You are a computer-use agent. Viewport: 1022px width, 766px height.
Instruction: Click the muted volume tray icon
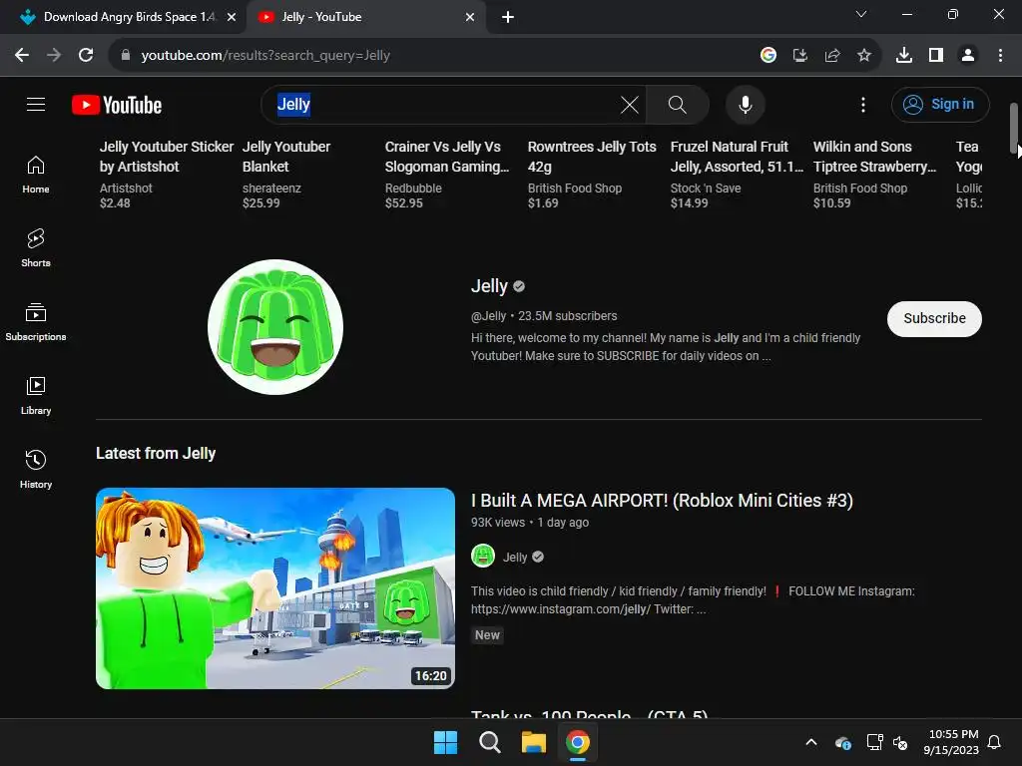[900, 742]
